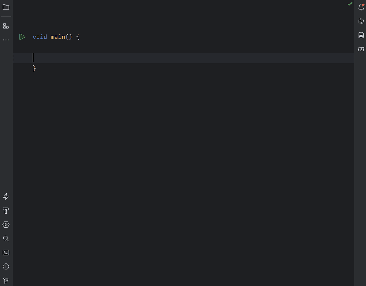Click the green inspections checkmark

(350, 4)
